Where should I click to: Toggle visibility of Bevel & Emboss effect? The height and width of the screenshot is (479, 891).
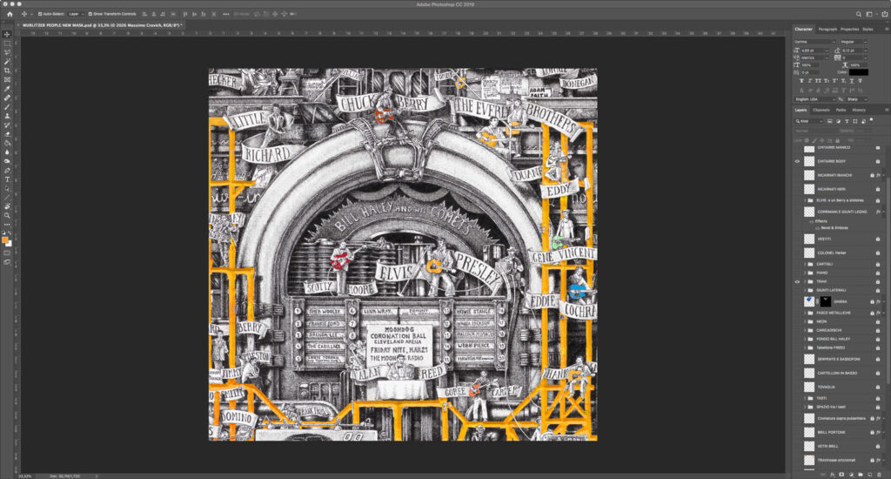(818, 227)
